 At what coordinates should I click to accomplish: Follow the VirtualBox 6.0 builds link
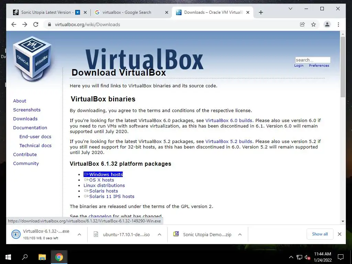coord(229,120)
